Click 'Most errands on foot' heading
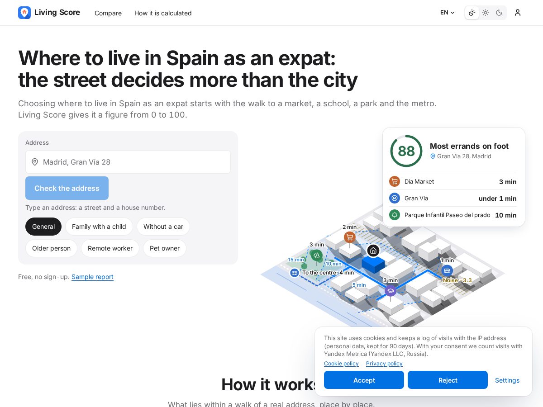Screen dimensions: 543x407 pyautogui.click(x=469, y=146)
